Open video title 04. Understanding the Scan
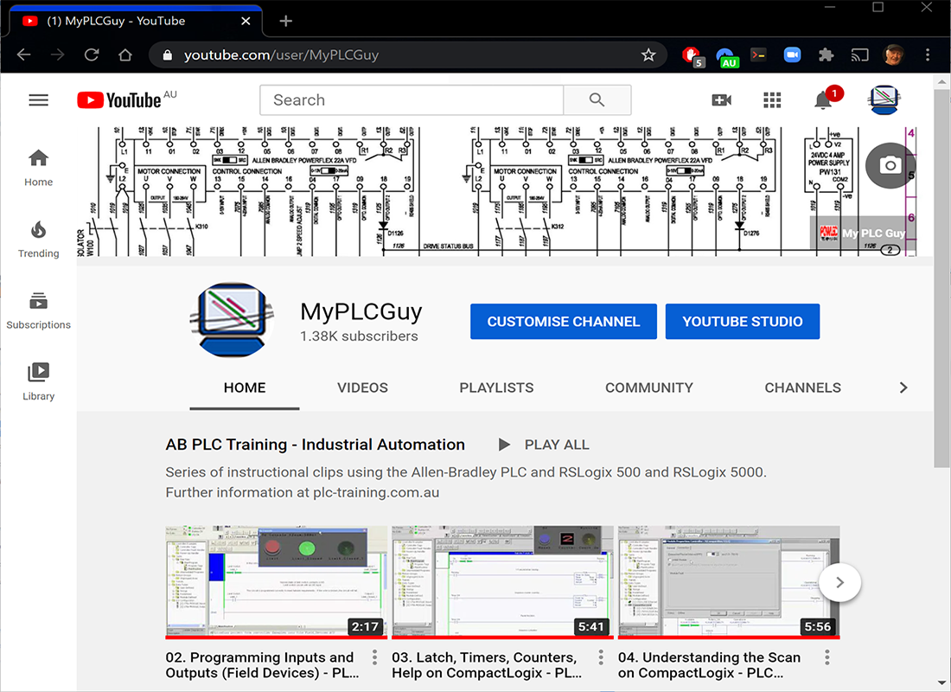Image resolution: width=951 pixels, height=692 pixels. click(710, 665)
